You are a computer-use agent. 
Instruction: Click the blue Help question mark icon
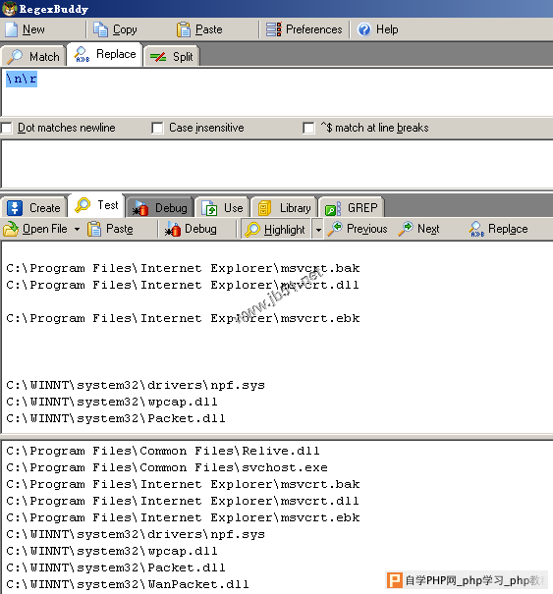tap(364, 29)
